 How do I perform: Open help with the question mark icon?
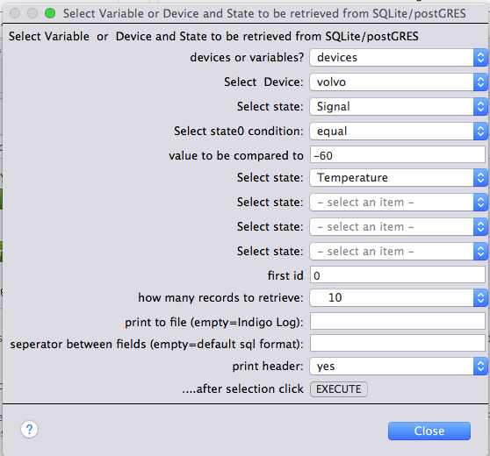(29, 430)
